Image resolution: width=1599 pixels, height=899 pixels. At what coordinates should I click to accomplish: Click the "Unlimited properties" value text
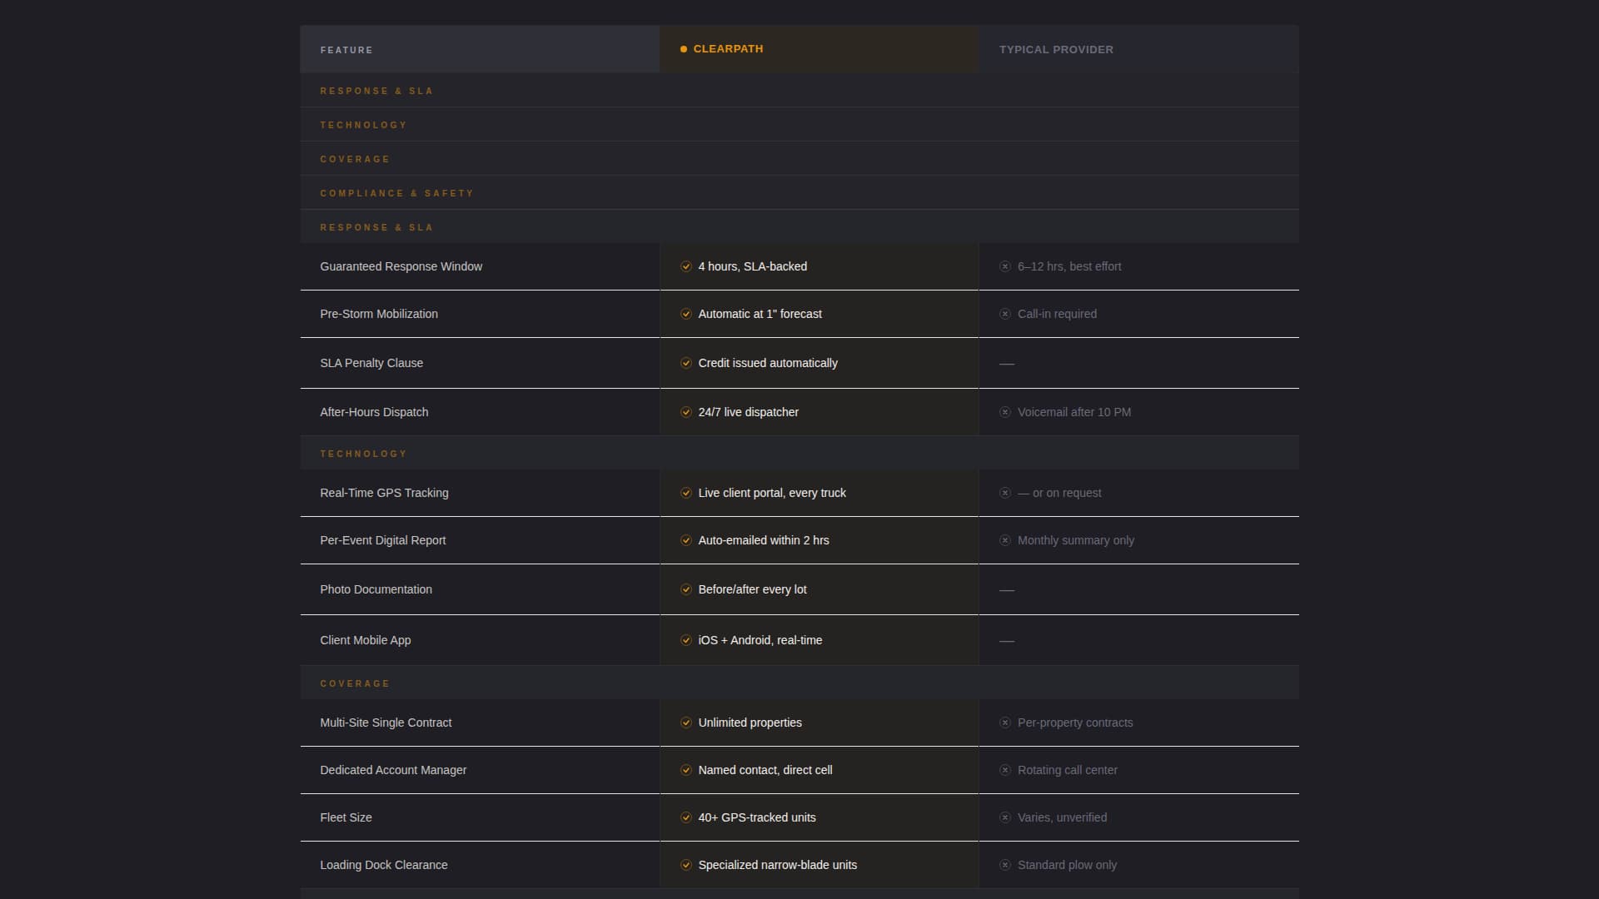click(750, 723)
